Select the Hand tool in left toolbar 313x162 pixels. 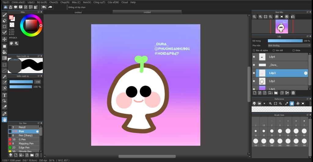(4, 120)
